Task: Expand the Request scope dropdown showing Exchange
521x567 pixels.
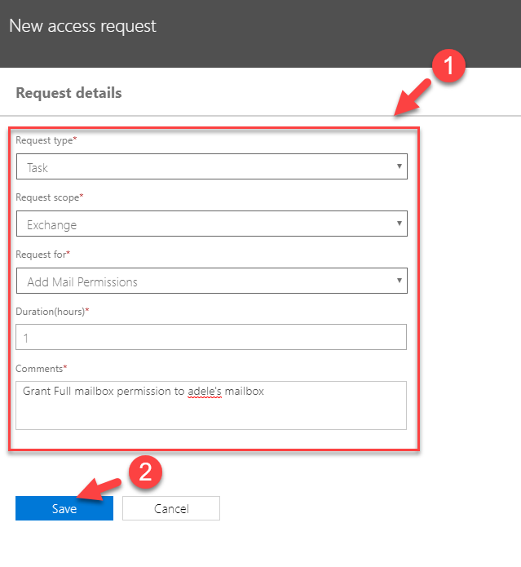Action: pos(212,224)
